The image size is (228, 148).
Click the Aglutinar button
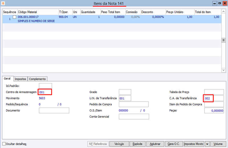pos(155,144)
